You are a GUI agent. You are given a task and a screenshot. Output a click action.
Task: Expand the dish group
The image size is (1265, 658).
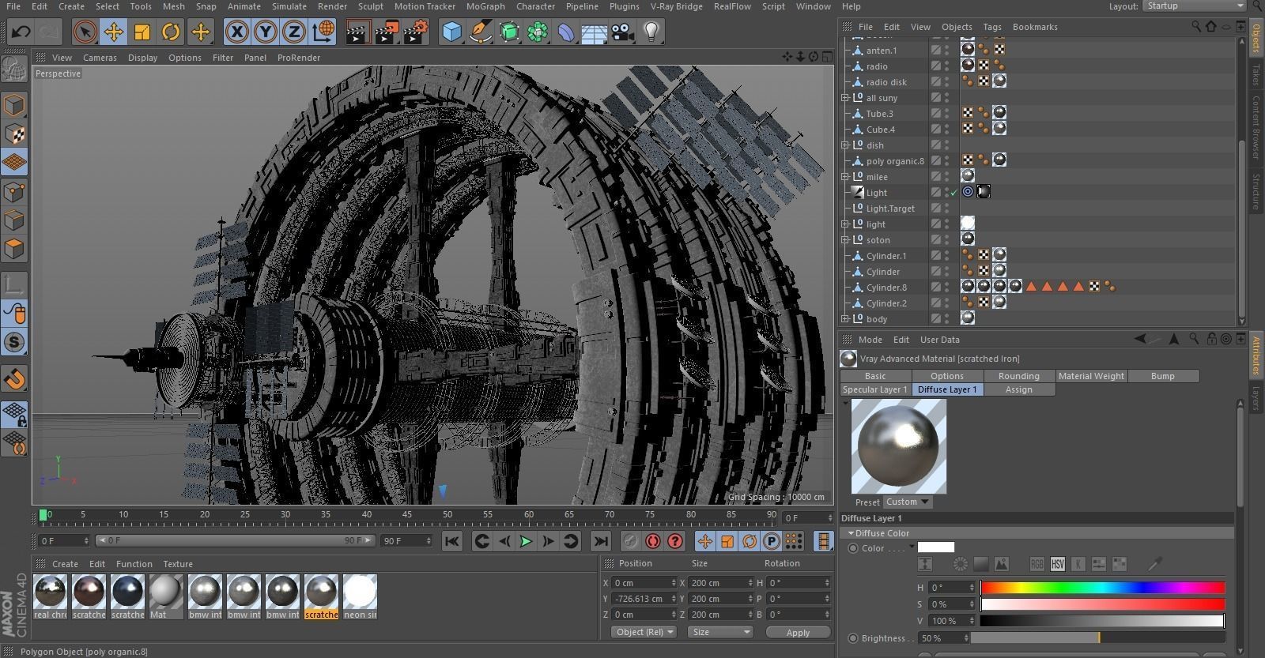(x=844, y=145)
